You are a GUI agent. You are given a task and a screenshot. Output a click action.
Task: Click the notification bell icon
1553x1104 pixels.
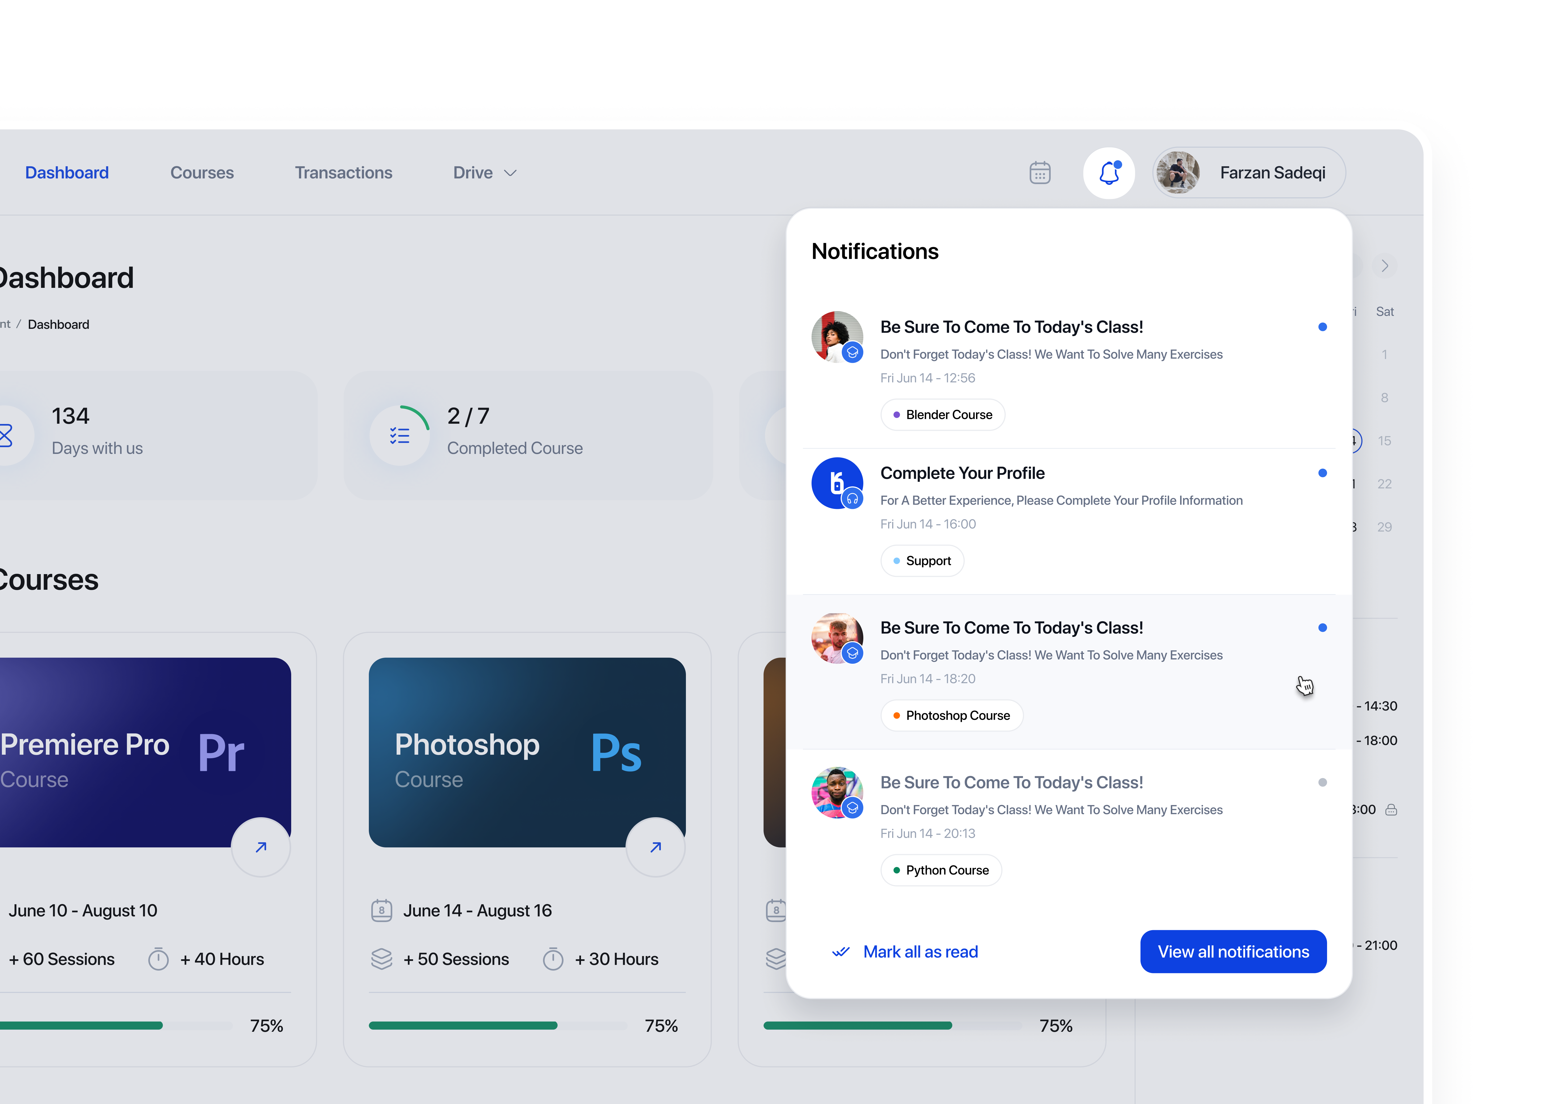coord(1108,173)
